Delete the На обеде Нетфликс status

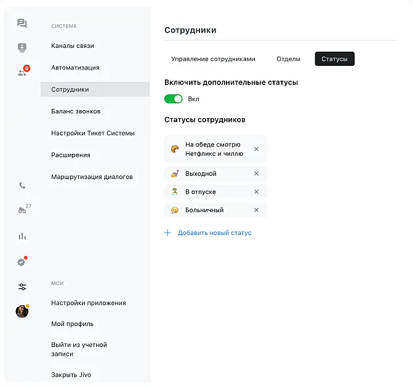(x=257, y=149)
